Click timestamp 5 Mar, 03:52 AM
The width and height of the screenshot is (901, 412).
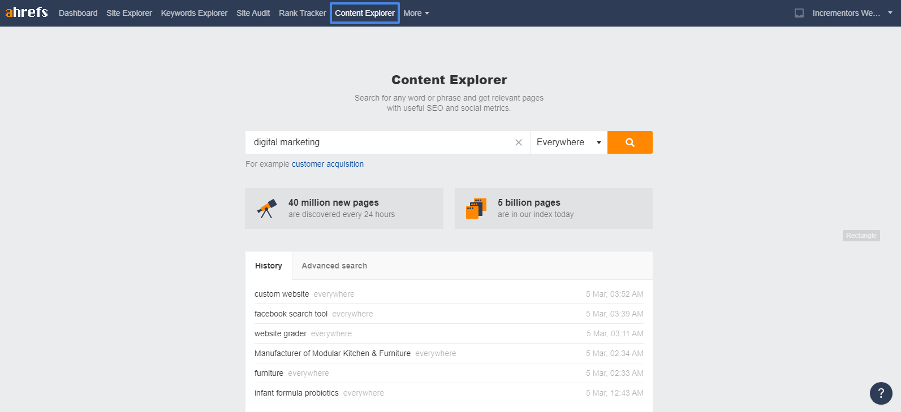pyautogui.click(x=615, y=294)
